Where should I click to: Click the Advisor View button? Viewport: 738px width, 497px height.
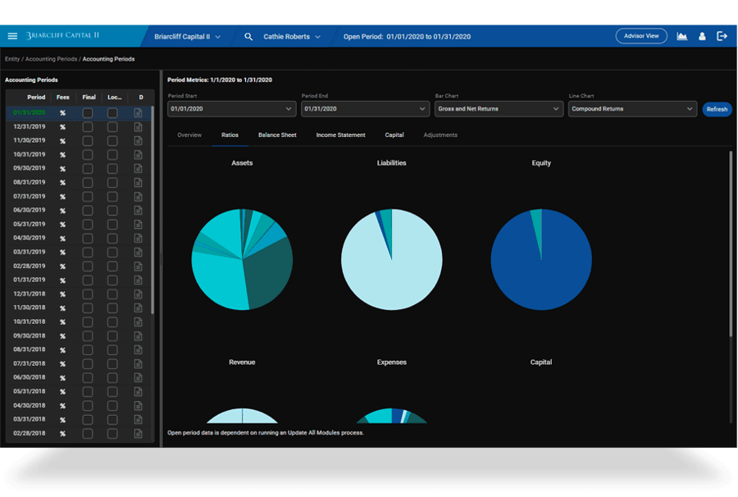pyautogui.click(x=641, y=36)
